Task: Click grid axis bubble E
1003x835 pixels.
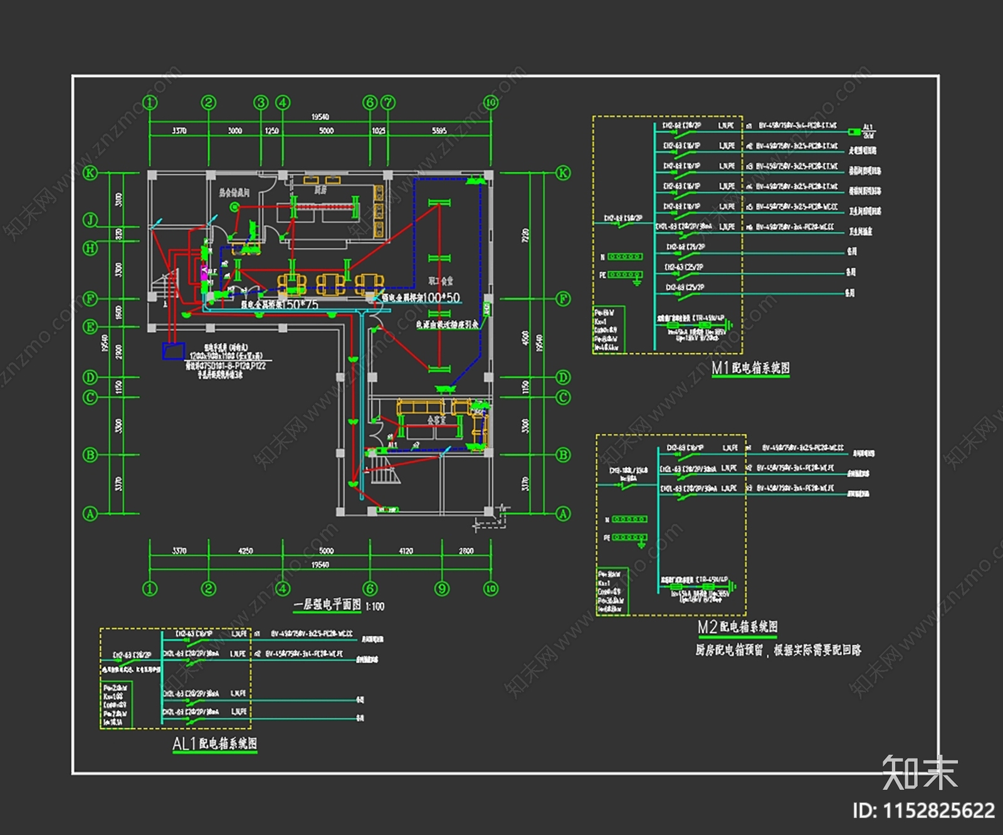Action: click(91, 327)
